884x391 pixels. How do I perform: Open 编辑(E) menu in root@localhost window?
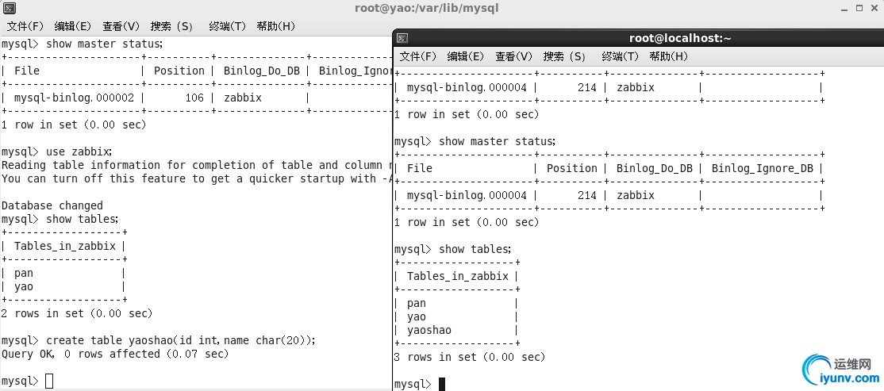coord(466,56)
